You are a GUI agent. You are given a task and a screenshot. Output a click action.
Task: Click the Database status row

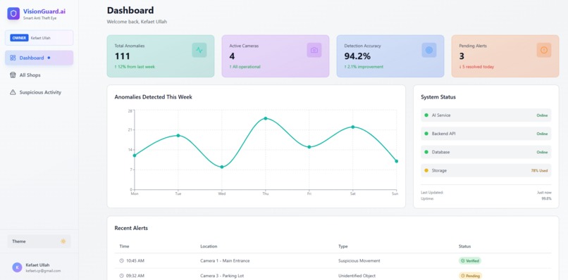tap(486, 152)
